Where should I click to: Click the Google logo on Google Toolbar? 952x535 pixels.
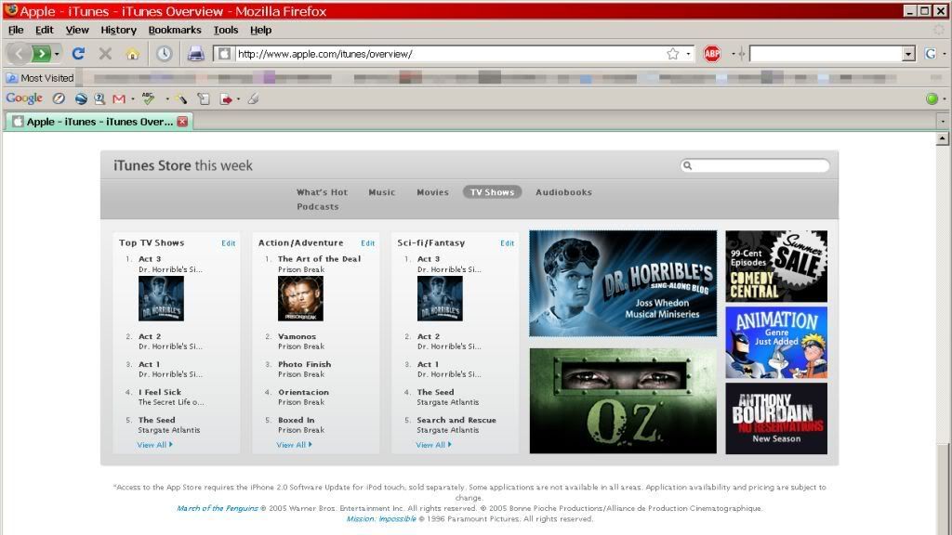[x=24, y=98]
